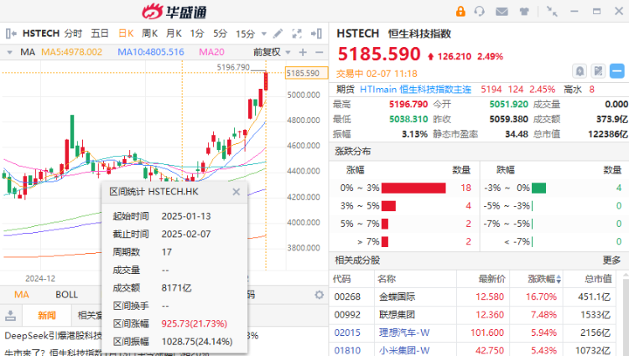This screenshot has height=356, width=629.
Task: Switch to 分时 chart view
Action: pyautogui.click(x=73, y=34)
